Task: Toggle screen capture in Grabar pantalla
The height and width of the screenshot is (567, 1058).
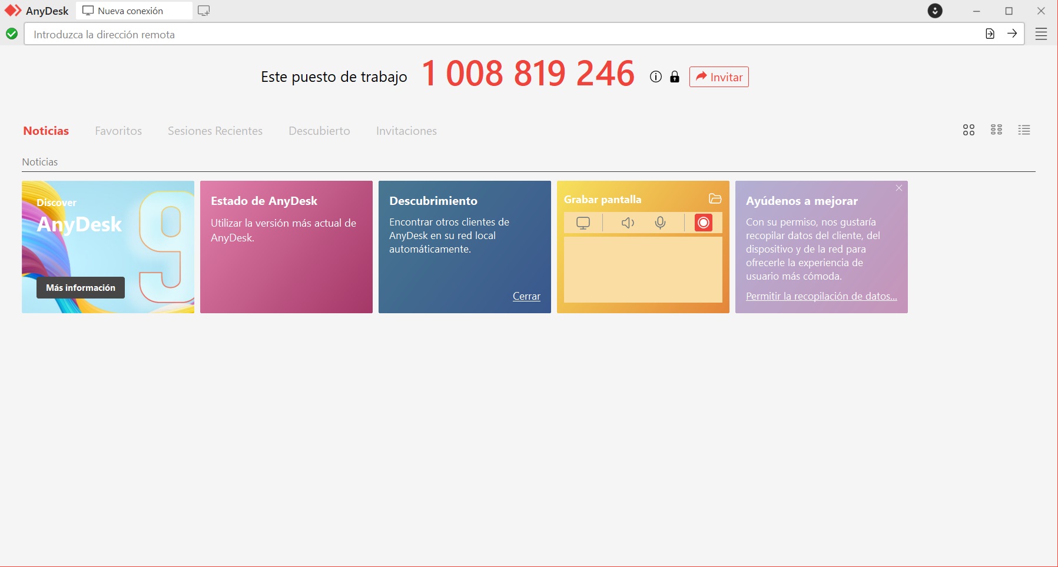Action: (583, 223)
